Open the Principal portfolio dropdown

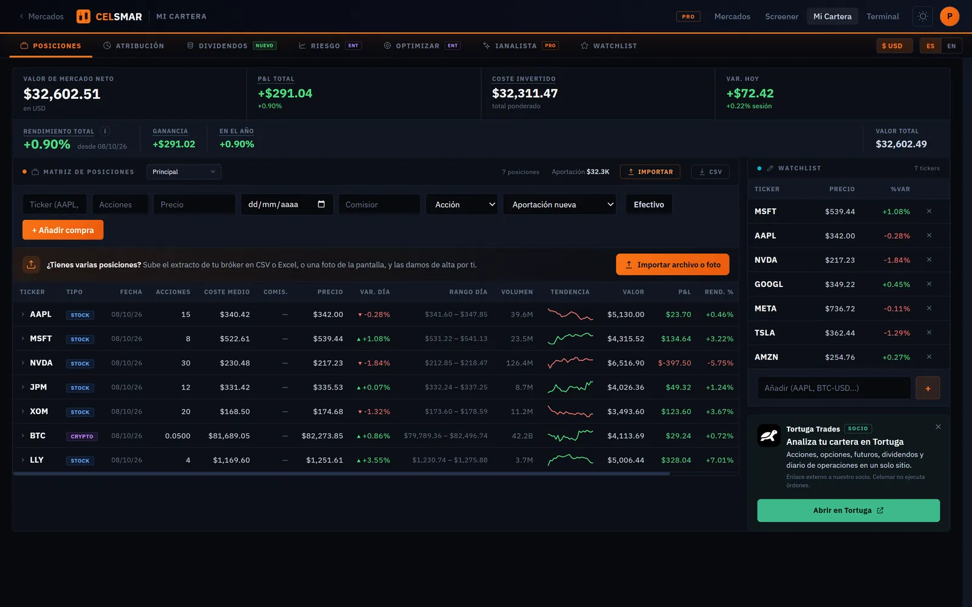(x=183, y=172)
